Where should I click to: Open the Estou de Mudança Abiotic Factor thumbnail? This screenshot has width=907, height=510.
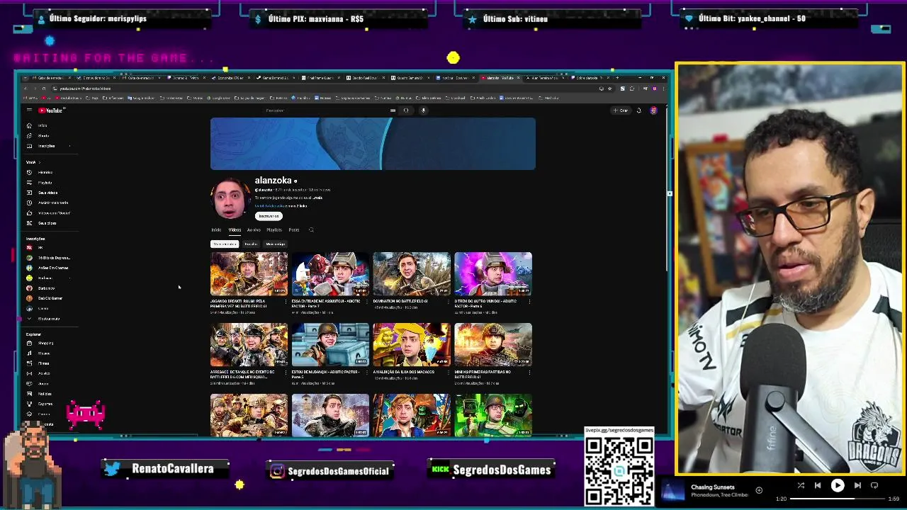pos(330,344)
